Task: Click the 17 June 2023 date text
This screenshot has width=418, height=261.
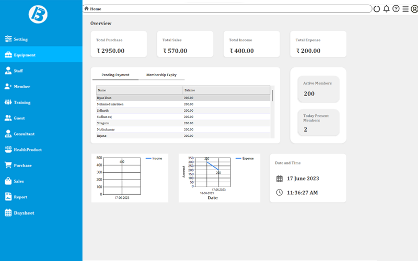Action: coord(303,179)
